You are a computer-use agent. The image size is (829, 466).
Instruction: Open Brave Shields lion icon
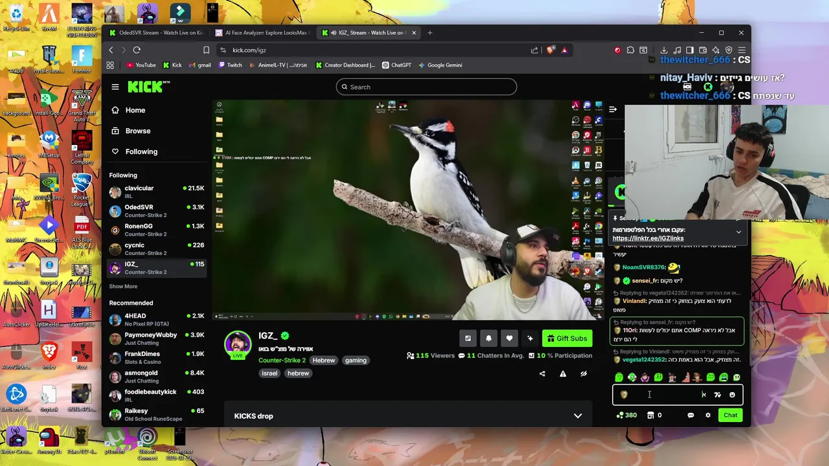click(x=550, y=50)
